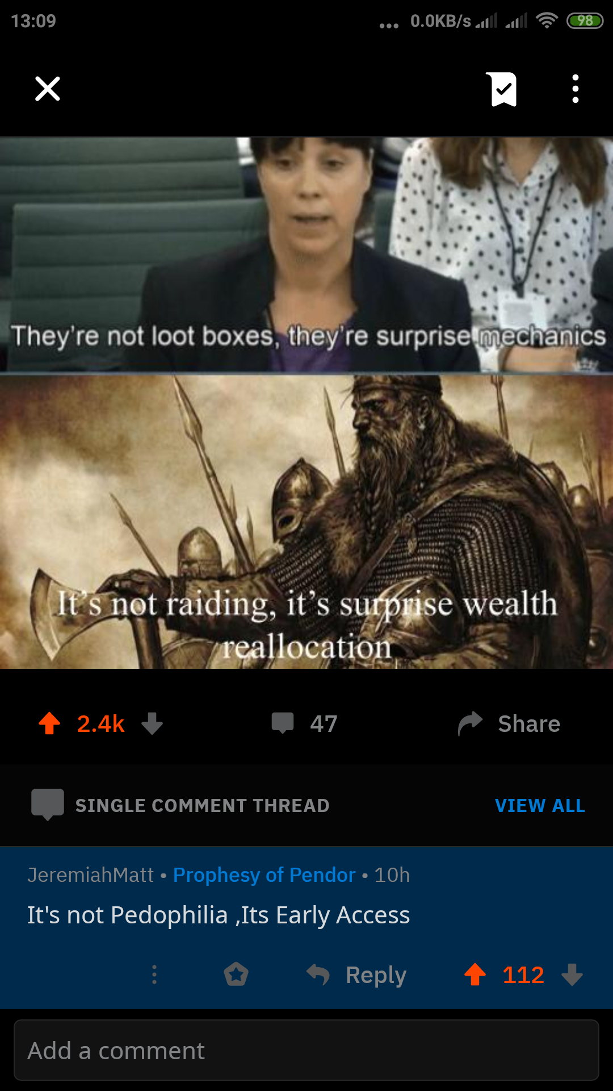Select VIEW ALL comments link

pos(540,806)
